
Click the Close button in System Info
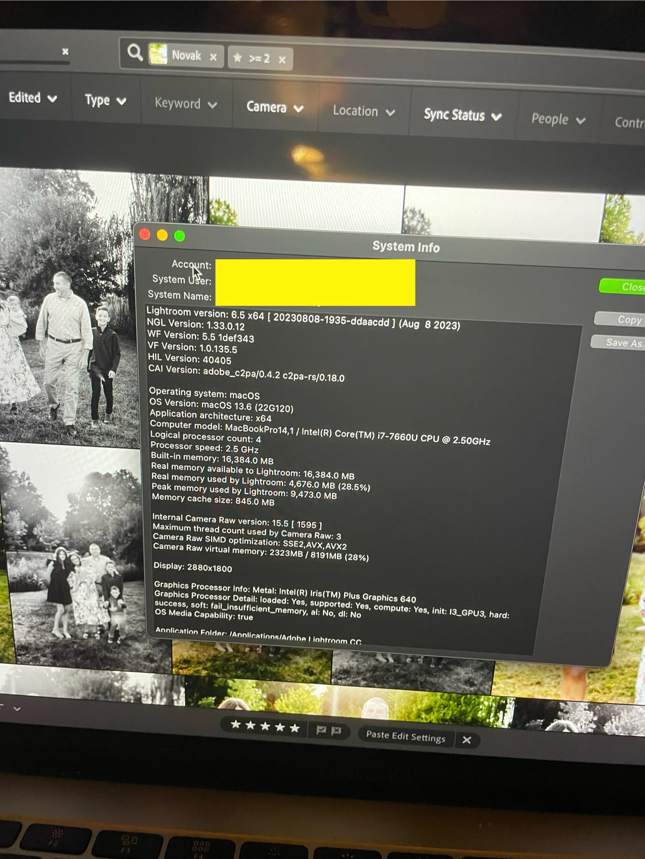click(622, 287)
